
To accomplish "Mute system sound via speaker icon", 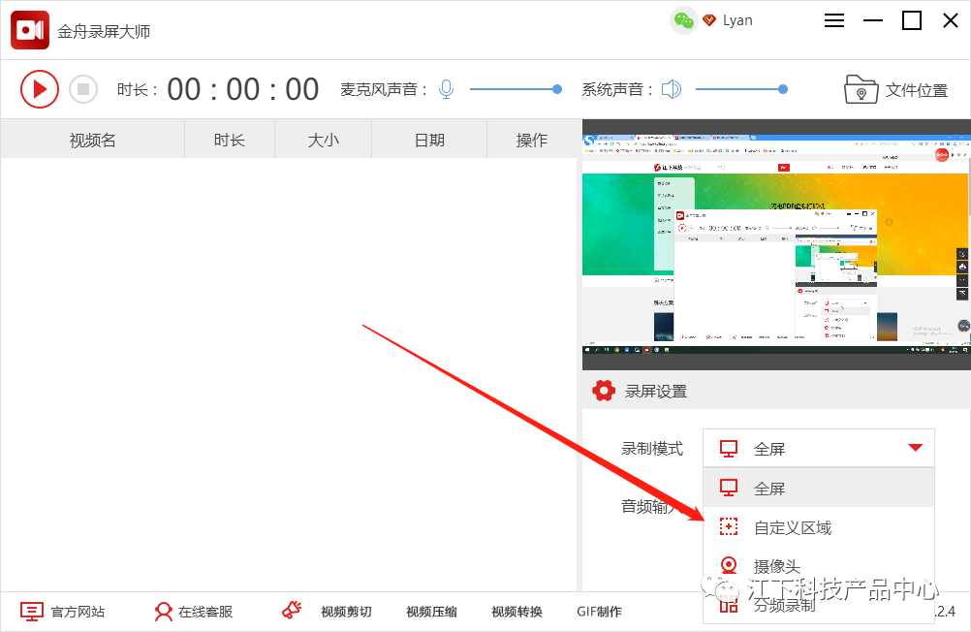I will (x=672, y=89).
